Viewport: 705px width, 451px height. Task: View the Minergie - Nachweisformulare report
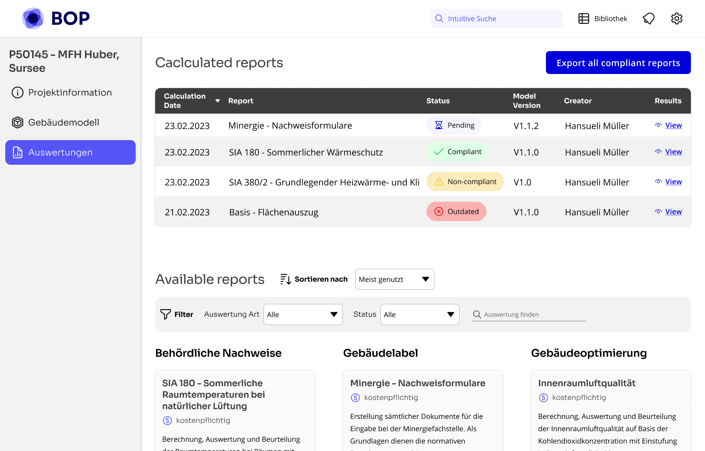tap(673, 126)
